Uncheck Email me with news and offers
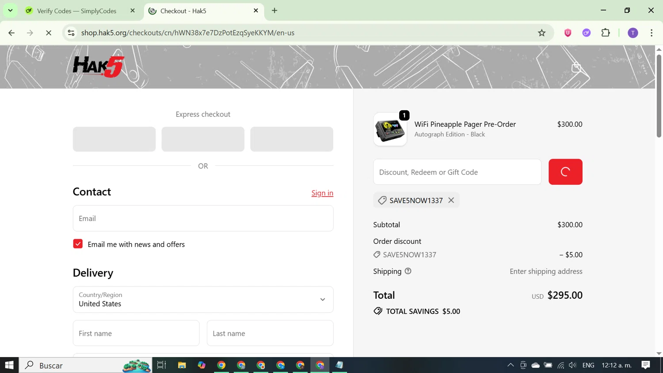The width and height of the screenshot is (663, 373). [78, 244]
